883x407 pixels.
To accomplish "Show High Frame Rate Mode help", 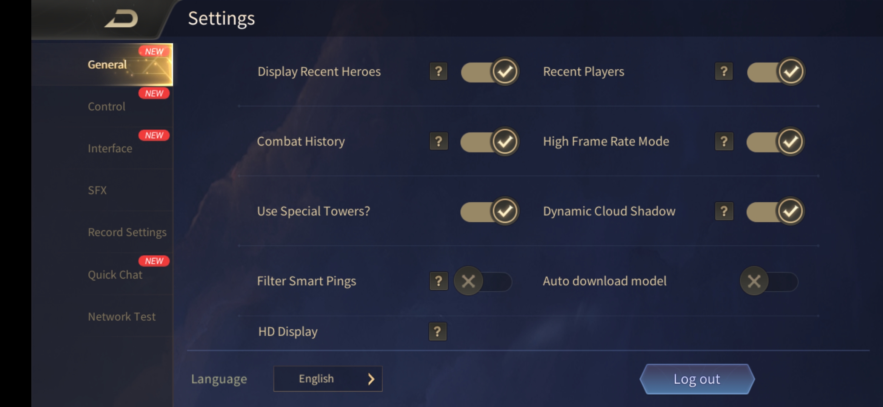I will [724, 141].
